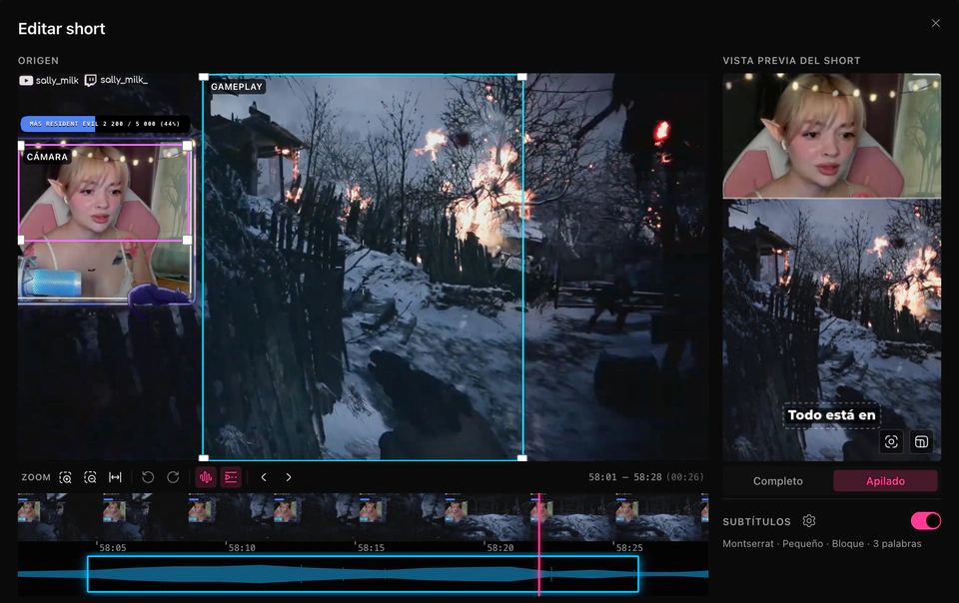Click the bottom-right handle of the gameplay crop

(x=522, y=457)
